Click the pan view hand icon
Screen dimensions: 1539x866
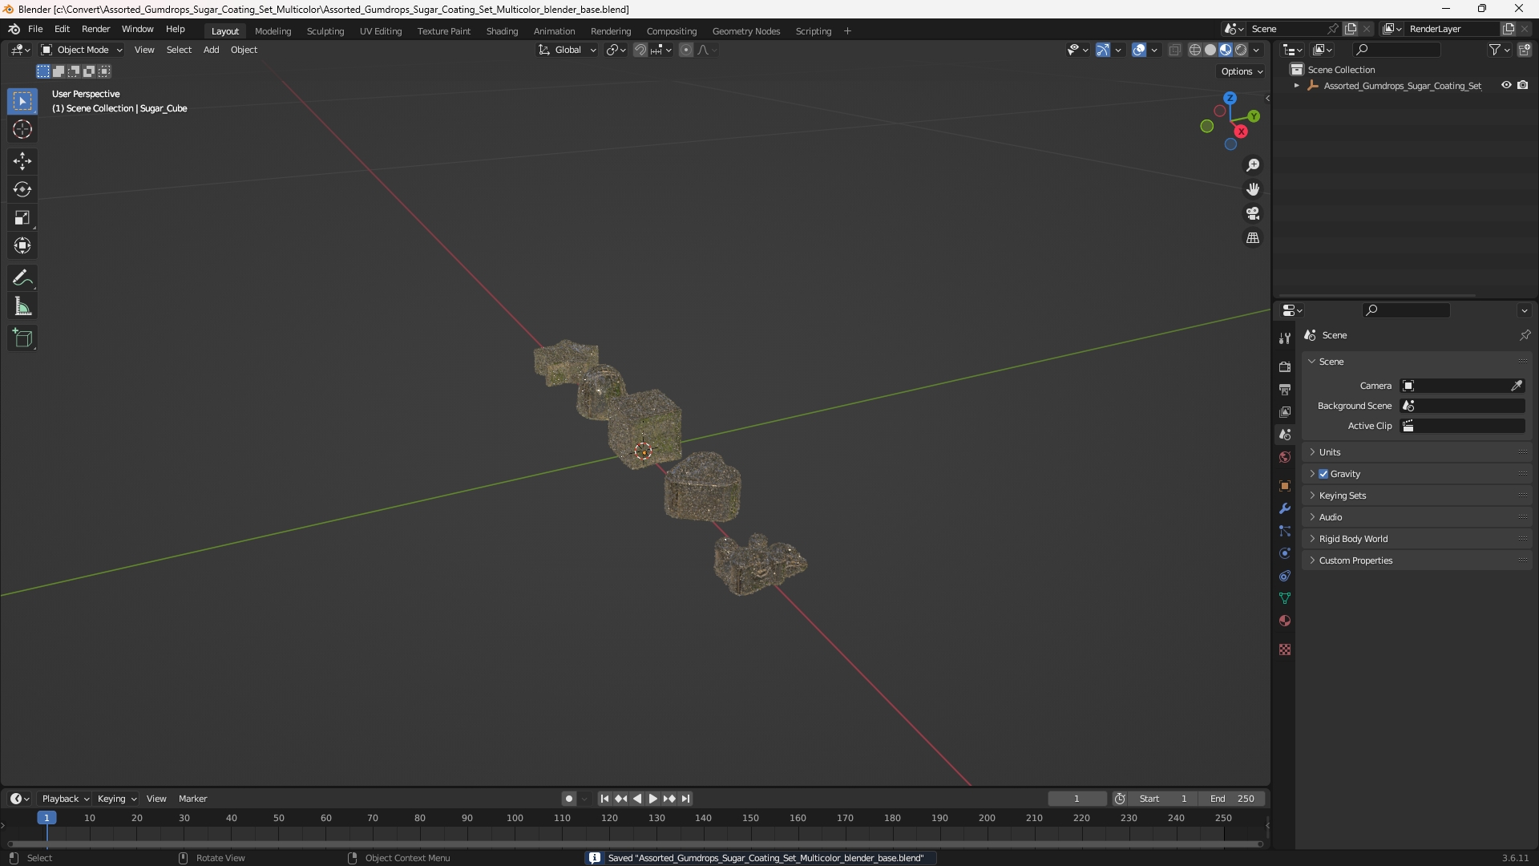click(x=1253, y=189)
